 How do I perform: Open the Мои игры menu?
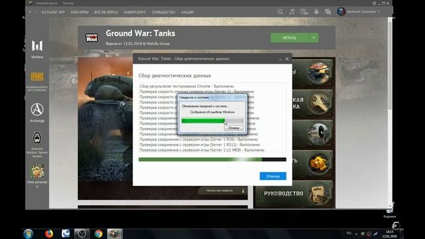(x=80, y=12)
